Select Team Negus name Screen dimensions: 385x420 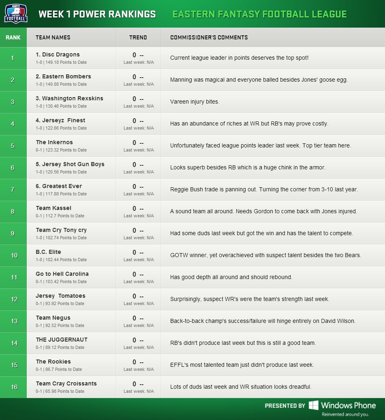[53, 318]
